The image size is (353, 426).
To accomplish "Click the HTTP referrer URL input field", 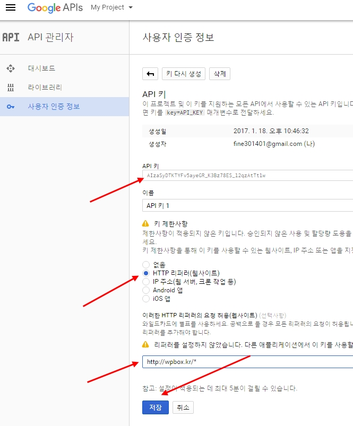I will pos(247,362).
